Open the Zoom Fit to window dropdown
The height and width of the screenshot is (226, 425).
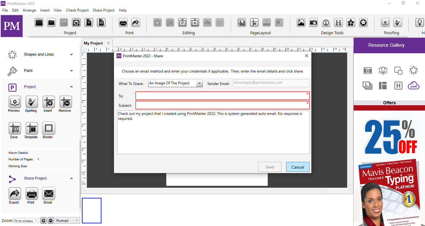(x=26, y=221)
